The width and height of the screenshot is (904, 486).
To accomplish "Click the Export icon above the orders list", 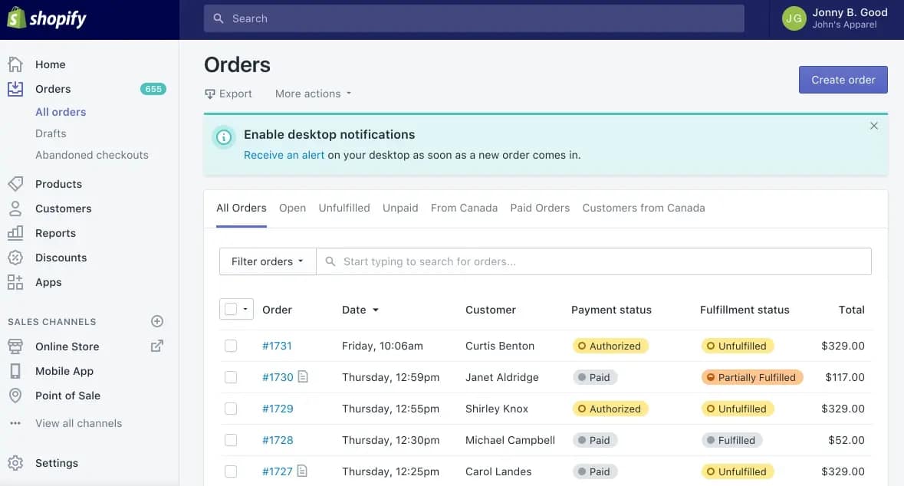I will pyautogui.click(x=209, y=93).
